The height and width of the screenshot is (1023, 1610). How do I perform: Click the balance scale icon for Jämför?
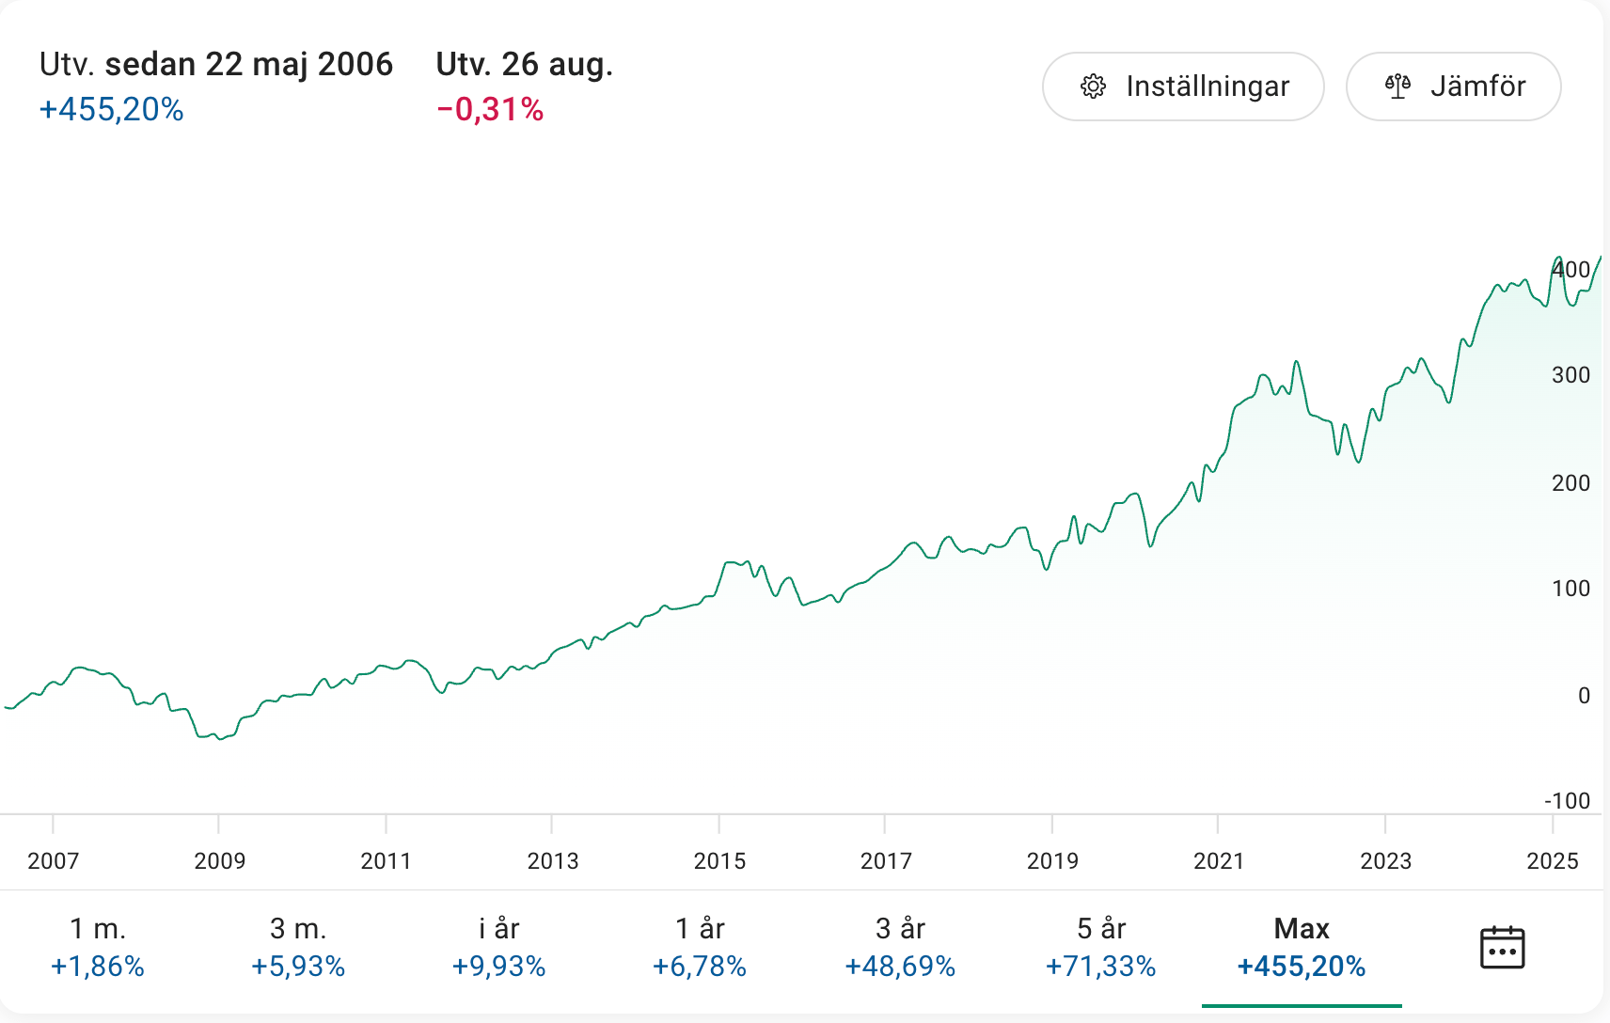pos(1397,87)
